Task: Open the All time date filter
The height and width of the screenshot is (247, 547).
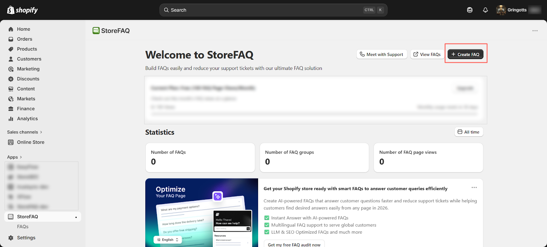Action: 469,132
